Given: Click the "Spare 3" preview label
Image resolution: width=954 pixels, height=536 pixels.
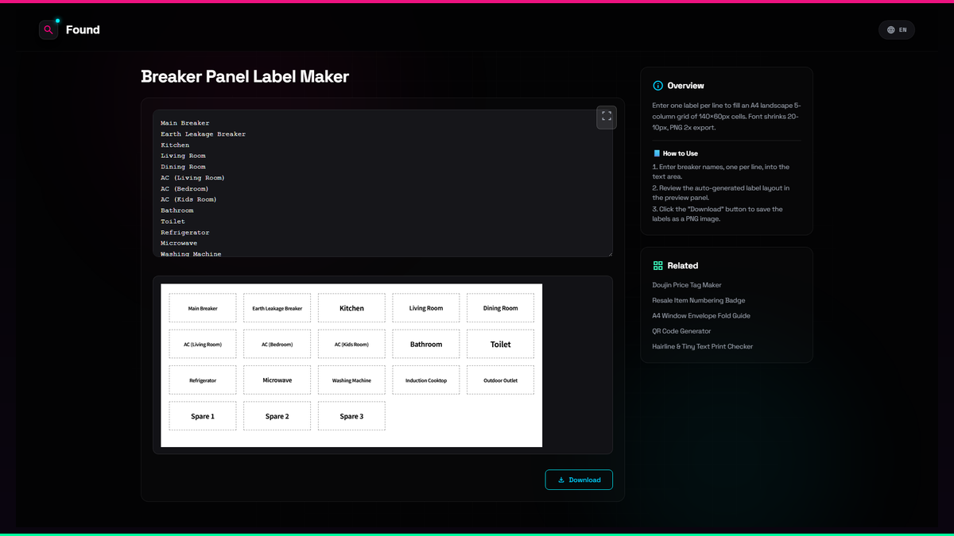Looking at the screenshot, I should [351, 416].
